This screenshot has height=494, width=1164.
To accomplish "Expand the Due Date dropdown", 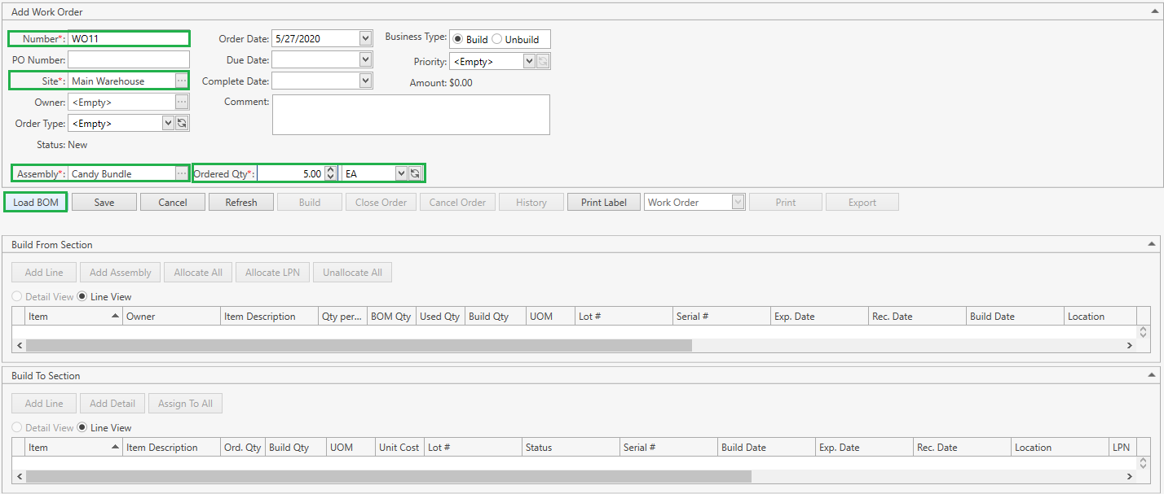I will [365, 59].
